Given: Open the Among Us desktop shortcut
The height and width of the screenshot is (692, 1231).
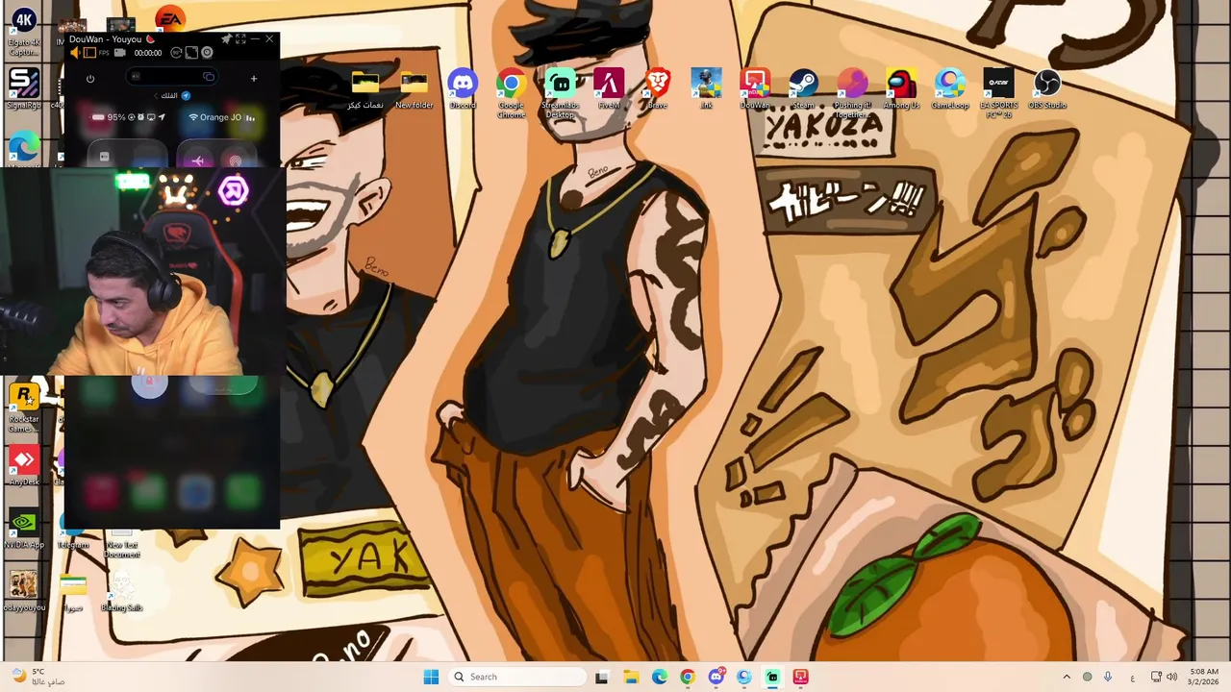Looking at the screenshot, I should [x=901, y=89].
